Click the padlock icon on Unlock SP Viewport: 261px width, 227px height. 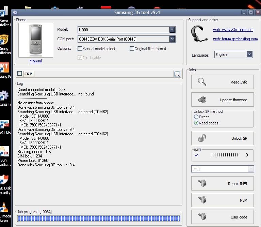coord(202,138)
